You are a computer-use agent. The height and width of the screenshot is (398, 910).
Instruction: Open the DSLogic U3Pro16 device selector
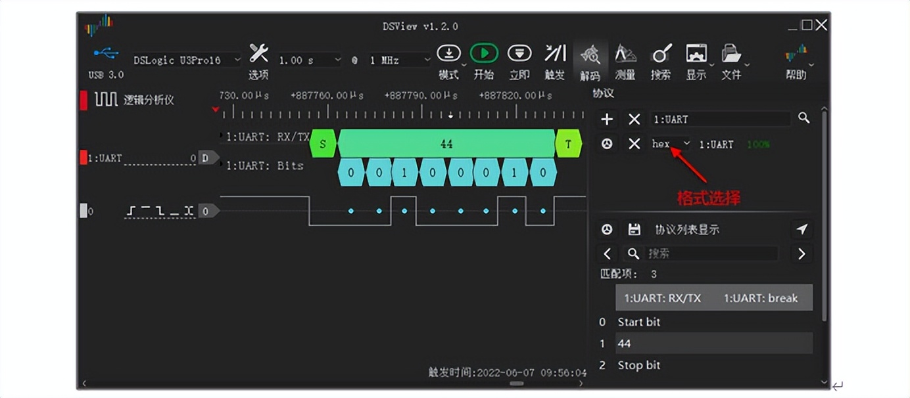pyautogui.click(x=186, y=59)
